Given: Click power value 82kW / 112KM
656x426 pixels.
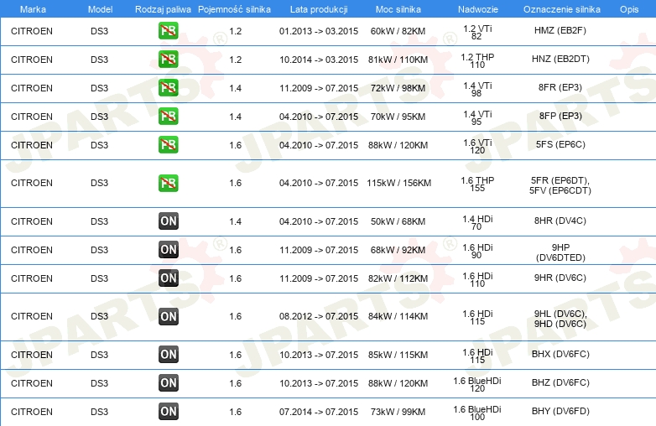Looking at the screenshot, I should [x=398, y=278].
